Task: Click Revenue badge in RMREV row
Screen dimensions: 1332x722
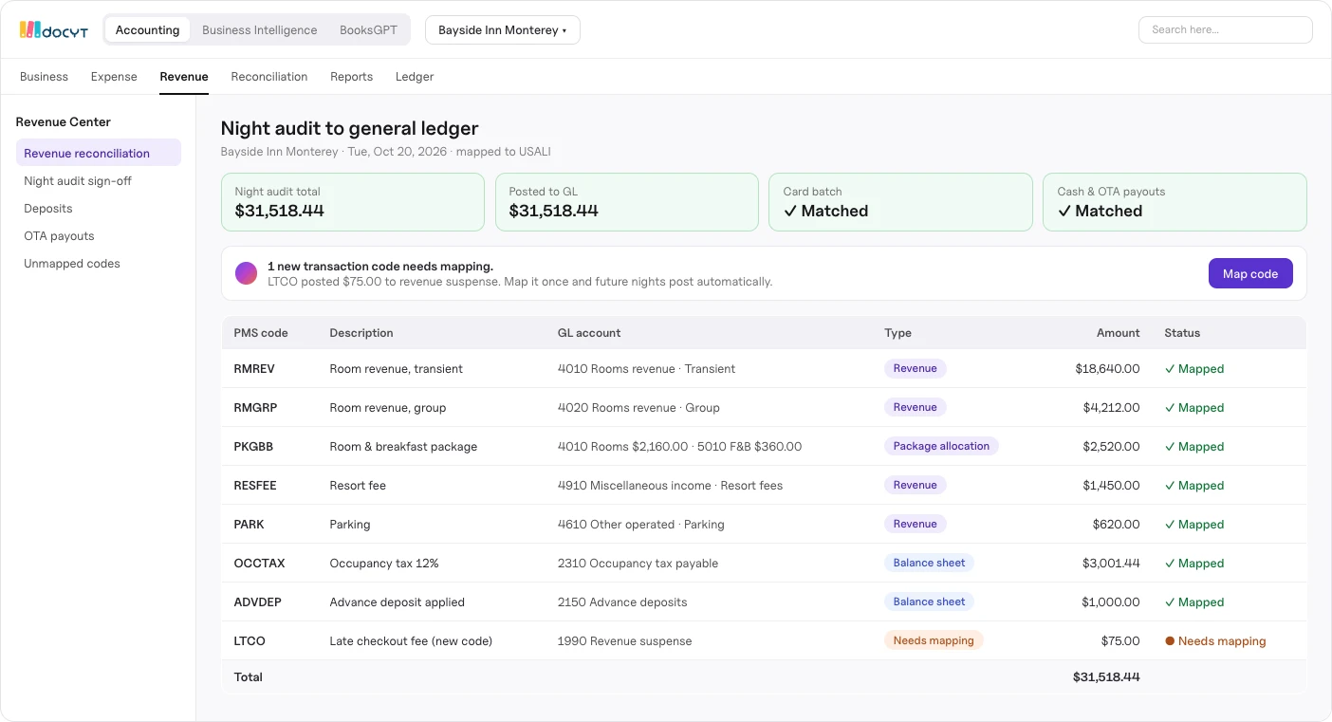Action: click(915, 368)
